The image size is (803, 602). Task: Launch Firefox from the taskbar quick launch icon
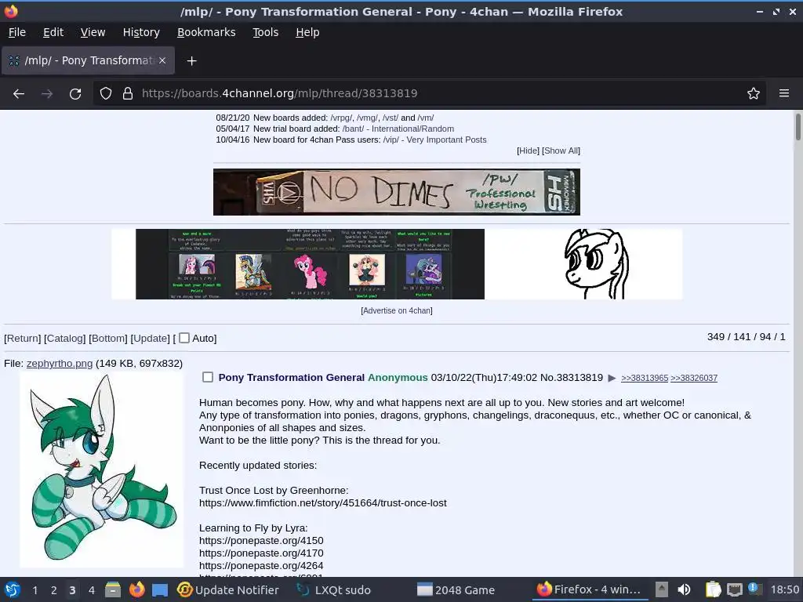[136, 589]
